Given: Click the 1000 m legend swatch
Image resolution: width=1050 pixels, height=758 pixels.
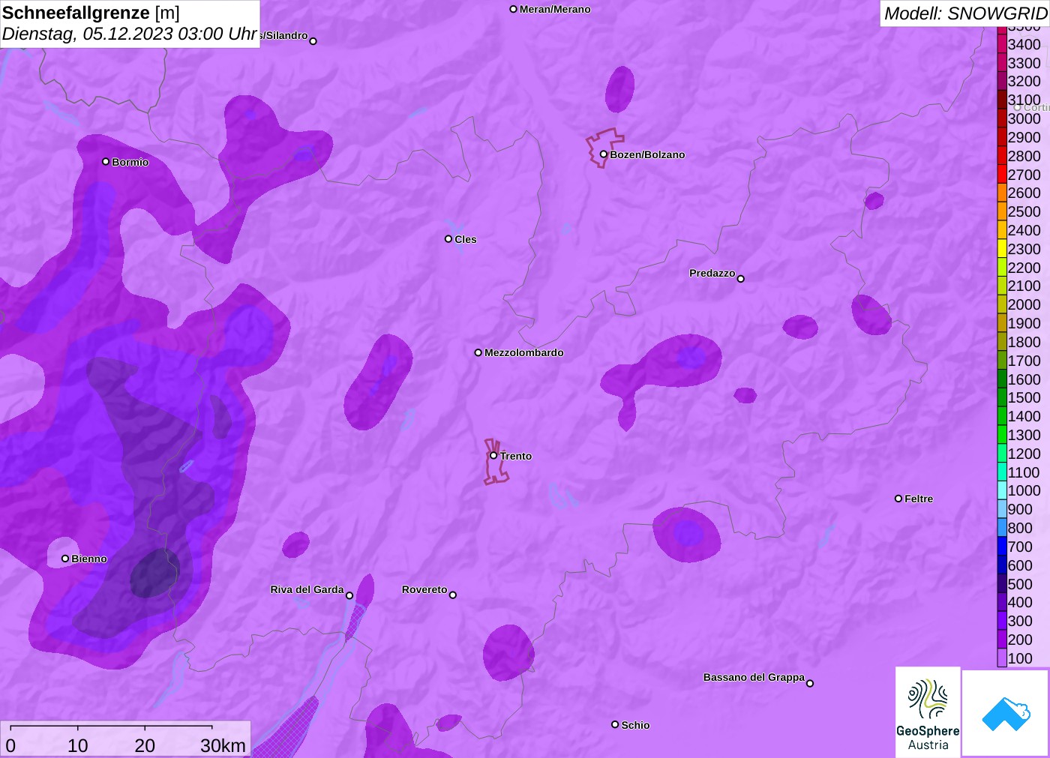Looking at the screenshot, I should coord(1002,491).
